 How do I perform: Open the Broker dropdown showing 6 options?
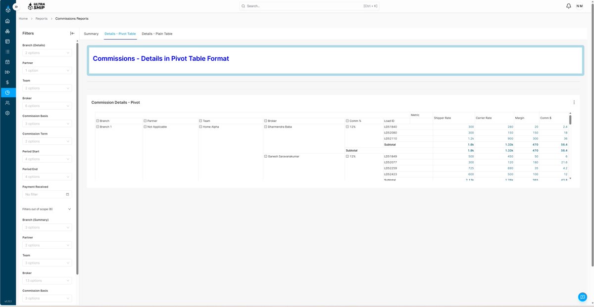click(x=47, y=106)
